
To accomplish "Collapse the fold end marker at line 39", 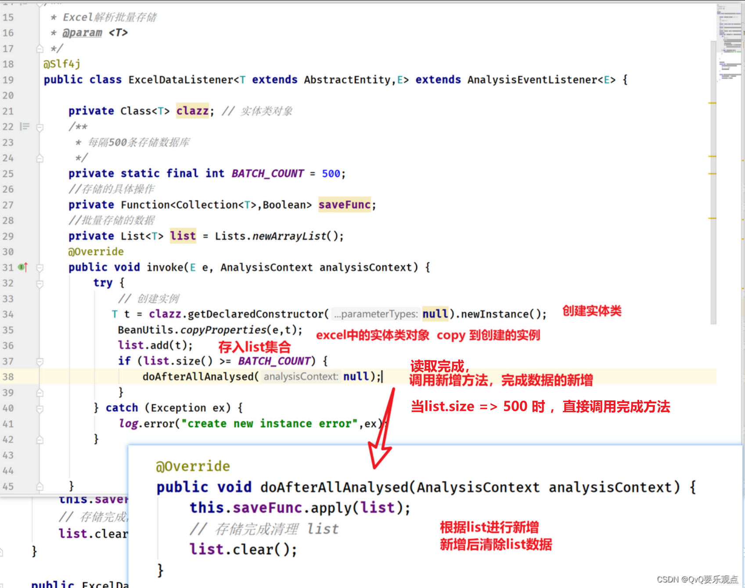I will 40,393.
